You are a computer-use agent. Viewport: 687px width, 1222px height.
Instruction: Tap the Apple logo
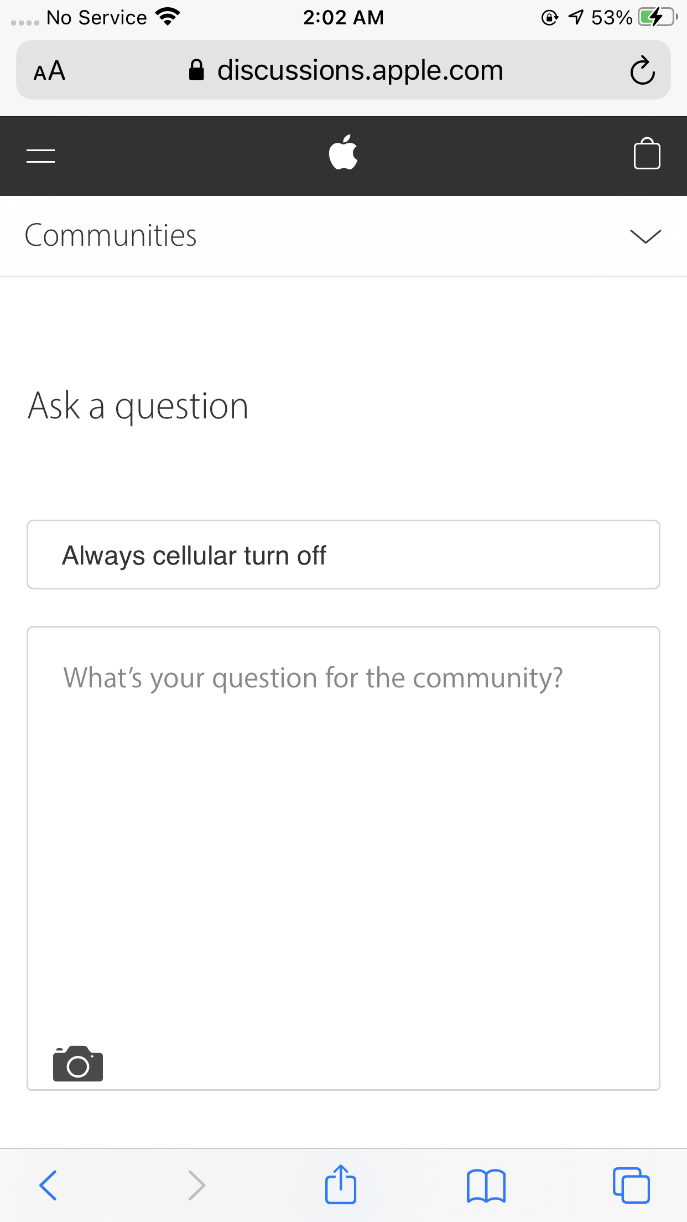pos(343,153)
